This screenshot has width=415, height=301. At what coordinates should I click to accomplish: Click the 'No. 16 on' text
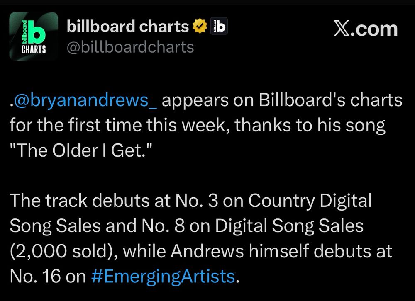click(x=47, y=275)
